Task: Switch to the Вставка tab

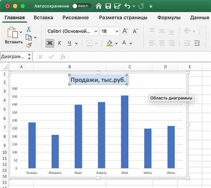Action: pos(43,18)
